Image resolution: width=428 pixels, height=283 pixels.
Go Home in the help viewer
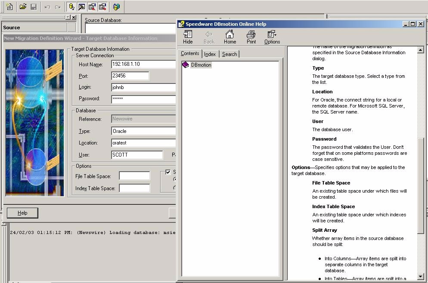[230, 37]
